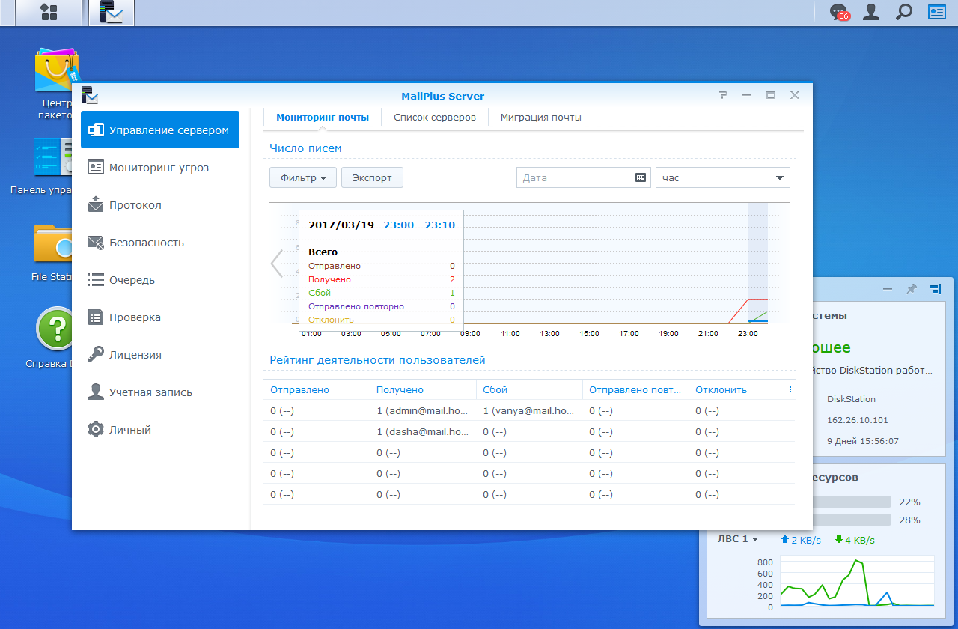Click the 28% resource usage bar
The width and height of the screenshot is (958, 629).
[852, 520]
